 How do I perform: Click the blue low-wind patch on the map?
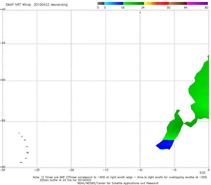pos(165,144)
